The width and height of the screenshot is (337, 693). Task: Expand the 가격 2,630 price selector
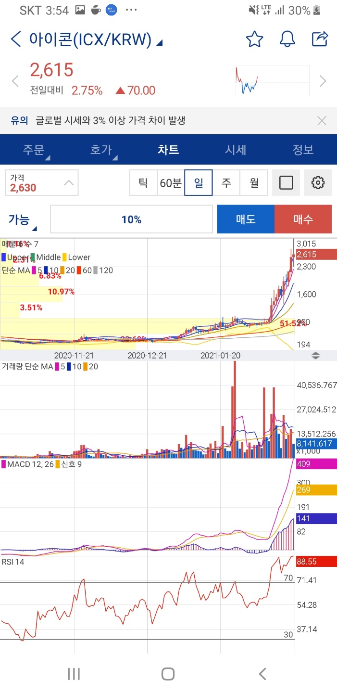click(41, 183)
